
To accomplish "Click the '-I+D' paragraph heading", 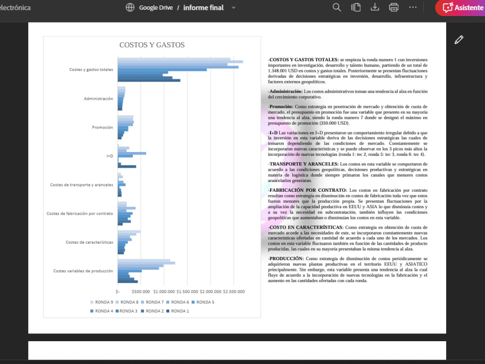I will (273, 133).
